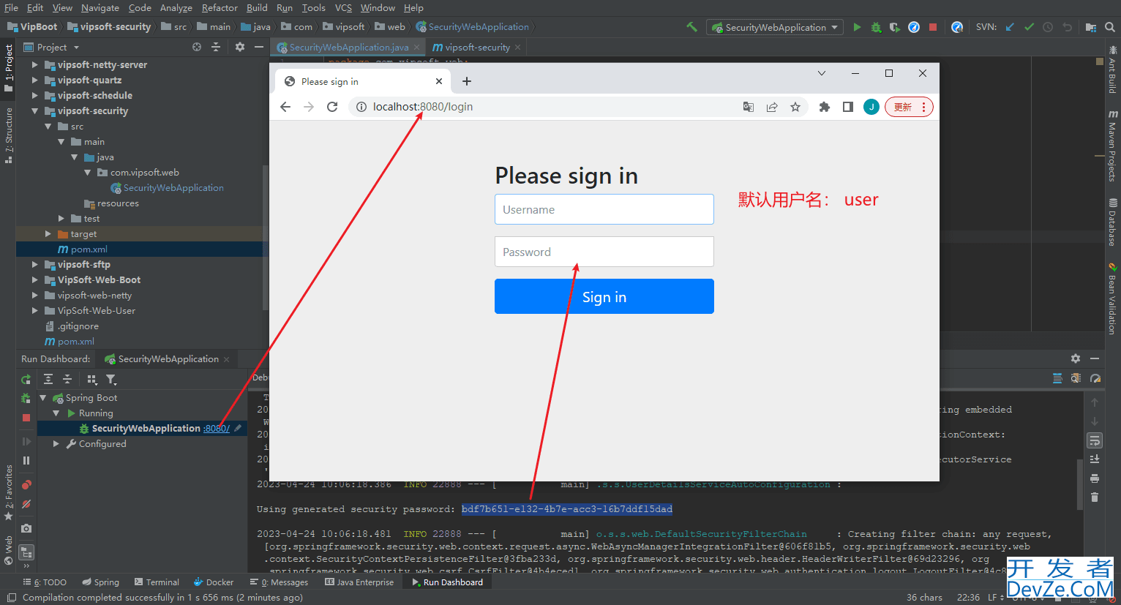Stop the app using the toolbar red square
This screenshot has width=1121, height=605.
click(x=933, y=27)
